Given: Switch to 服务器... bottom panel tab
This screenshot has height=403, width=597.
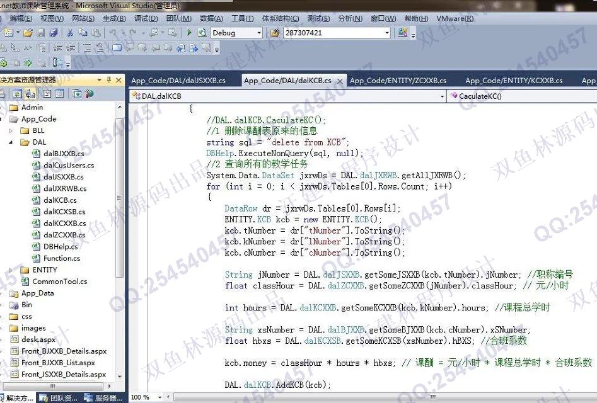Looking at the screenshot, I should pos(103,398).
